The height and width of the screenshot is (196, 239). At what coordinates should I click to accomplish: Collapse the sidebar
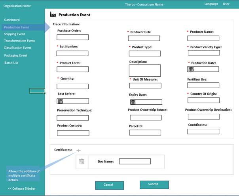click(x=22, y=188)
